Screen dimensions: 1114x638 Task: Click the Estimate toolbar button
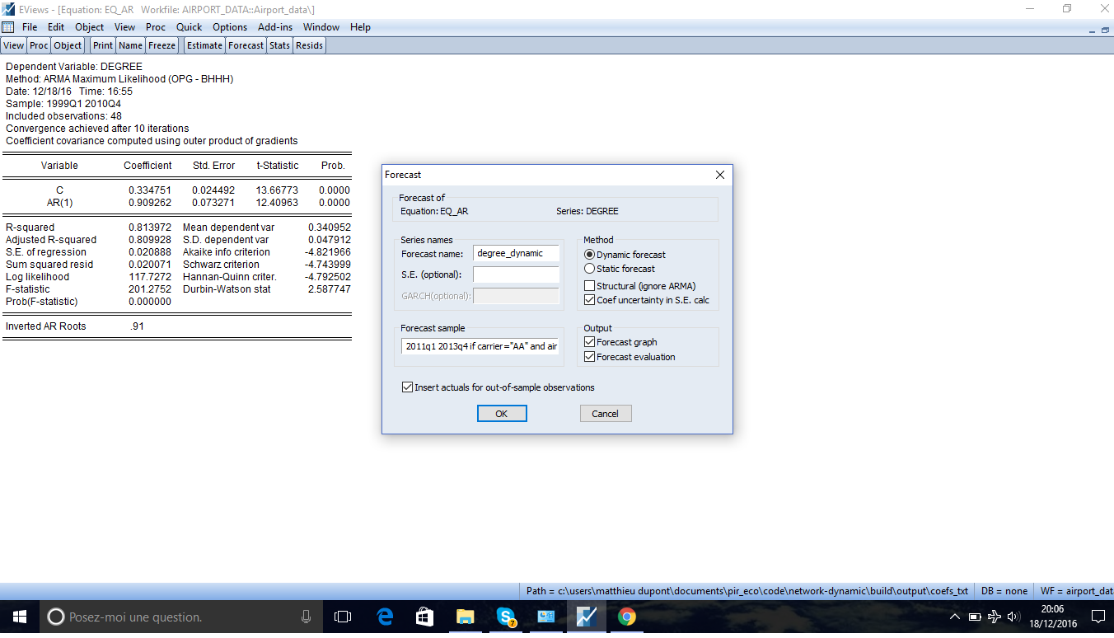(x=204, y=45)
